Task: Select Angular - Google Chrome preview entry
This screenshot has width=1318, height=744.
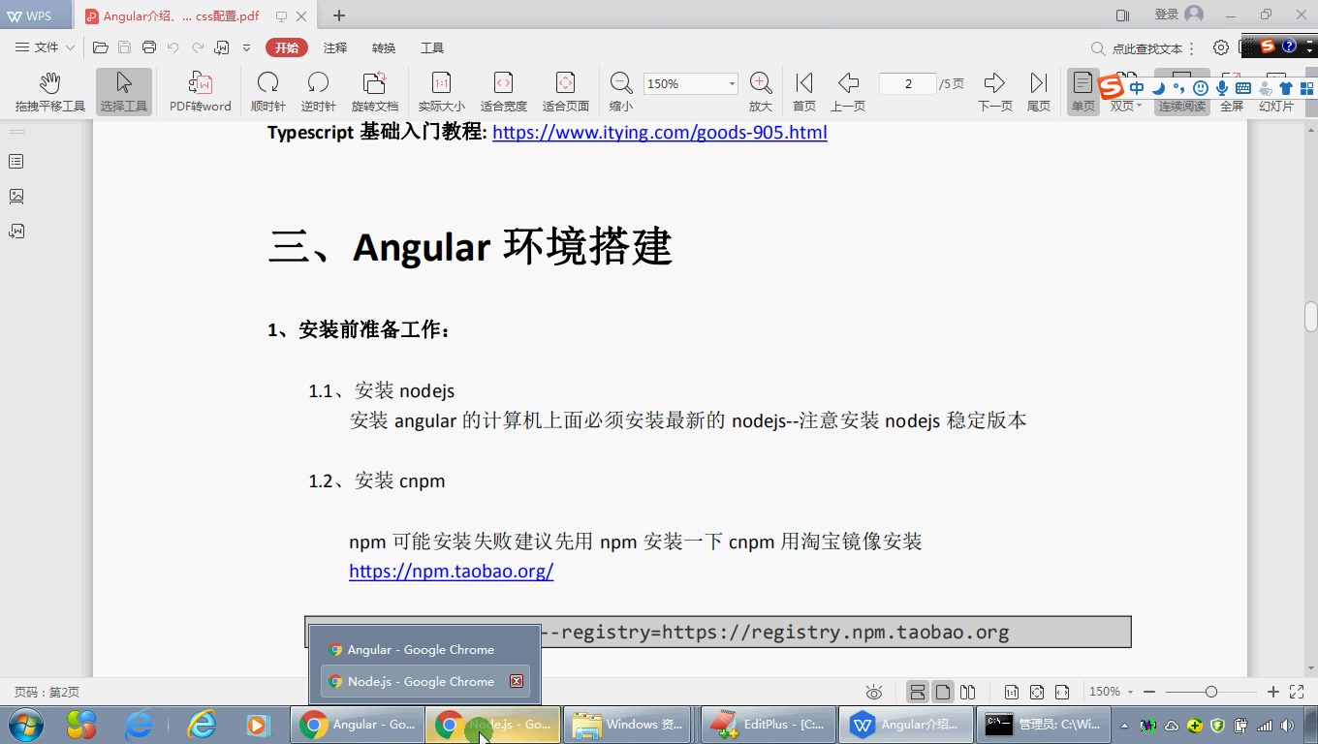Action: (x=424, y=650)
